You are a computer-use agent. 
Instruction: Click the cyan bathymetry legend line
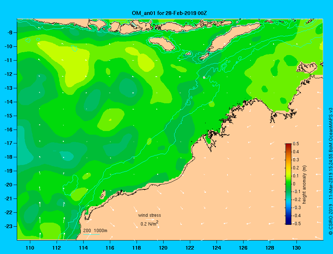coord(91,235)
